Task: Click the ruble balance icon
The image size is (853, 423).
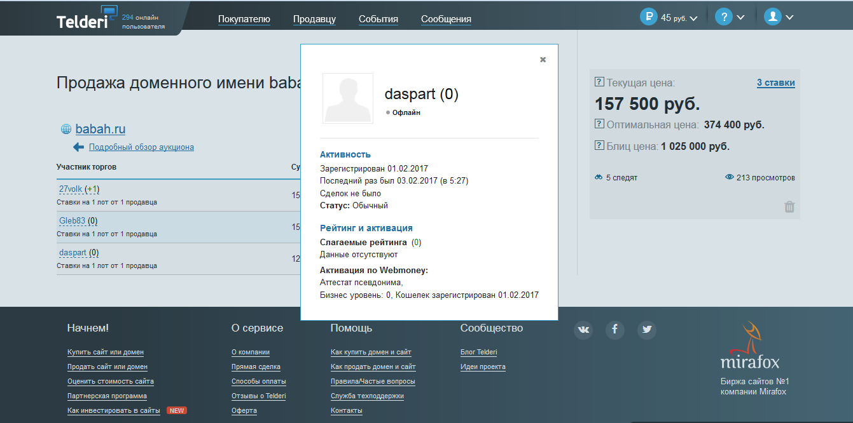Action: [x=648, y=17]
